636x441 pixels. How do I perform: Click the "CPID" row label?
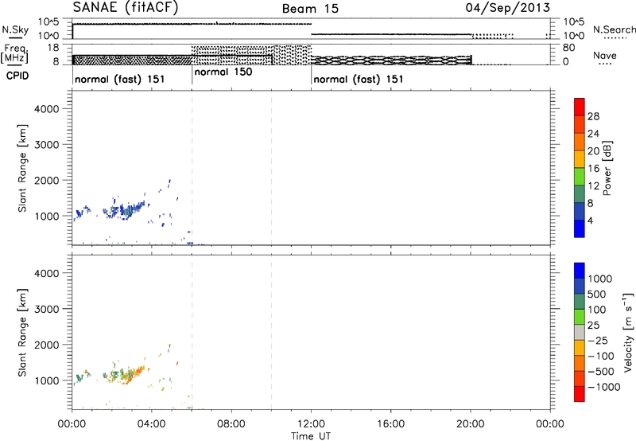coord(17,76)
